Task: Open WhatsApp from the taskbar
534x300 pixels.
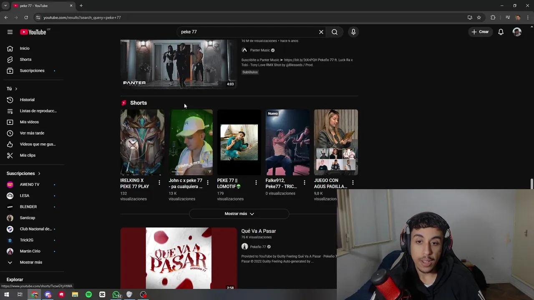Action: [116, 295]
